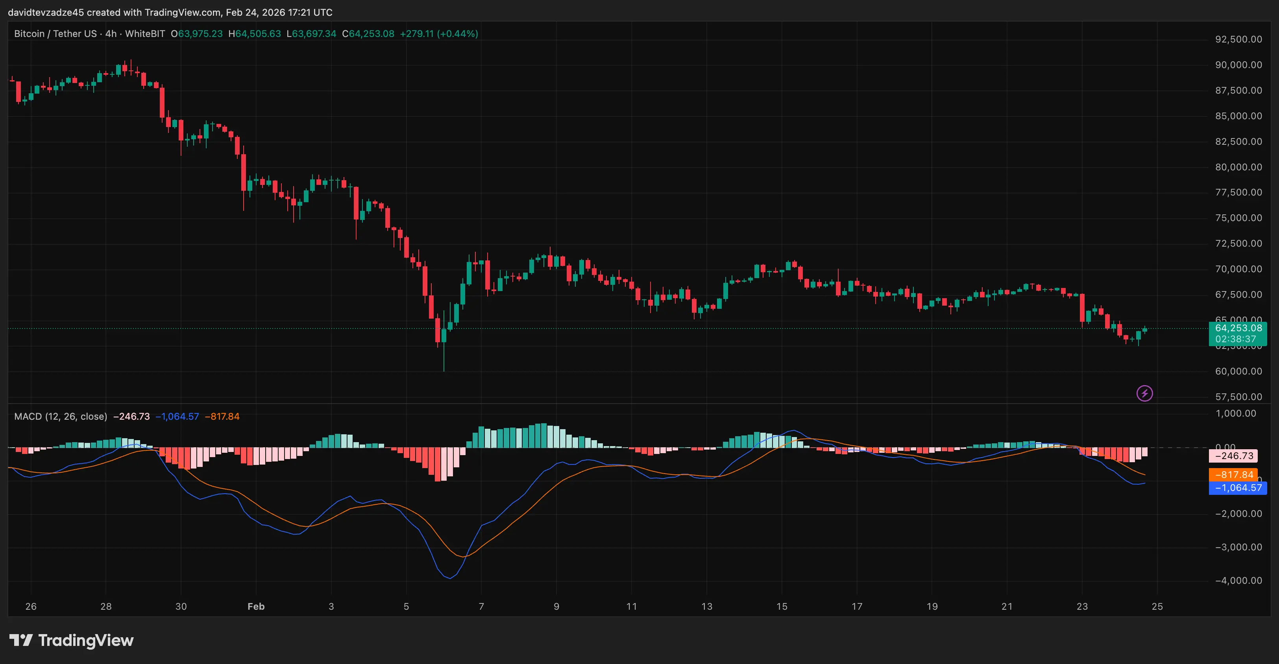
Task: Click the Bitcoin / Tether US symbol title
Action: (x=55, y=34)
